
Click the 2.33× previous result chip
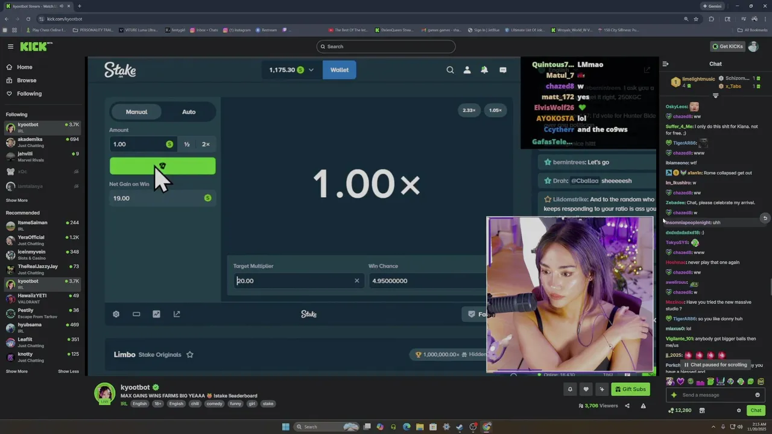(x=469, y=110)
